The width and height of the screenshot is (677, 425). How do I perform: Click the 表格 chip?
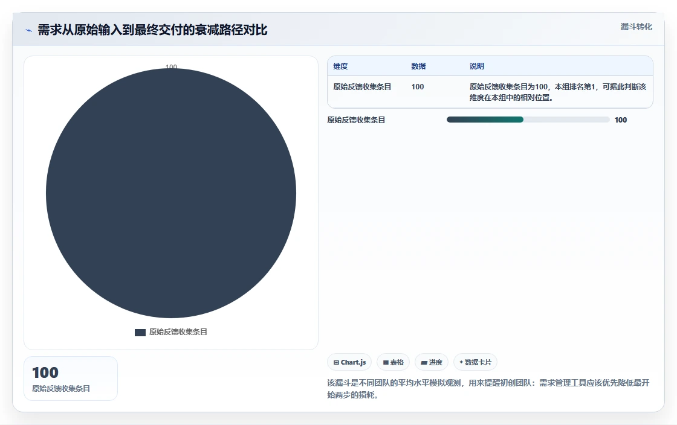[393, 362]
